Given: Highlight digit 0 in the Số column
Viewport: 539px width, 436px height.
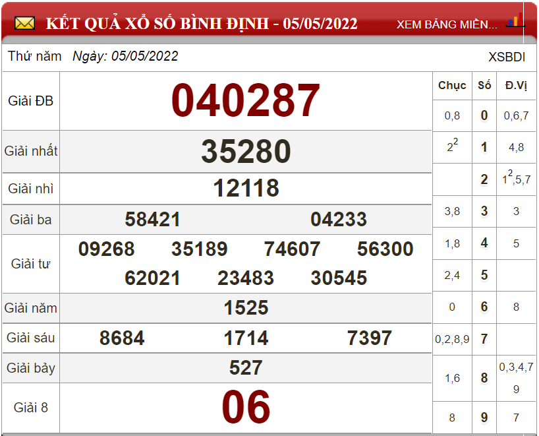Looking at the screenshot, I should pos(484,116).
